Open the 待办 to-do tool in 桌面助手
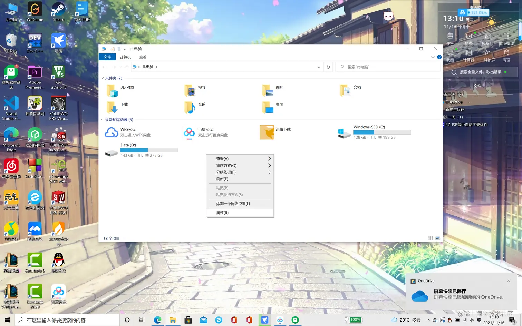Image resolution: width=522 pixels, height=326 pixels. point(469,39)
